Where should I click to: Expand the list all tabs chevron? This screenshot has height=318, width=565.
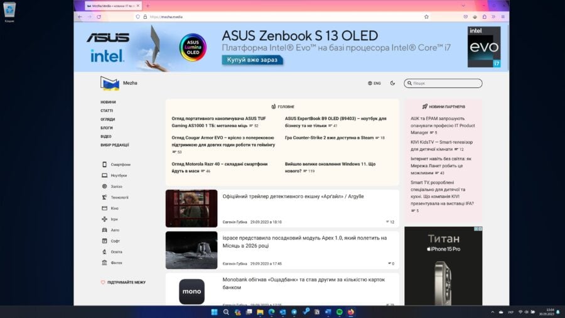(x=463, y=6)
